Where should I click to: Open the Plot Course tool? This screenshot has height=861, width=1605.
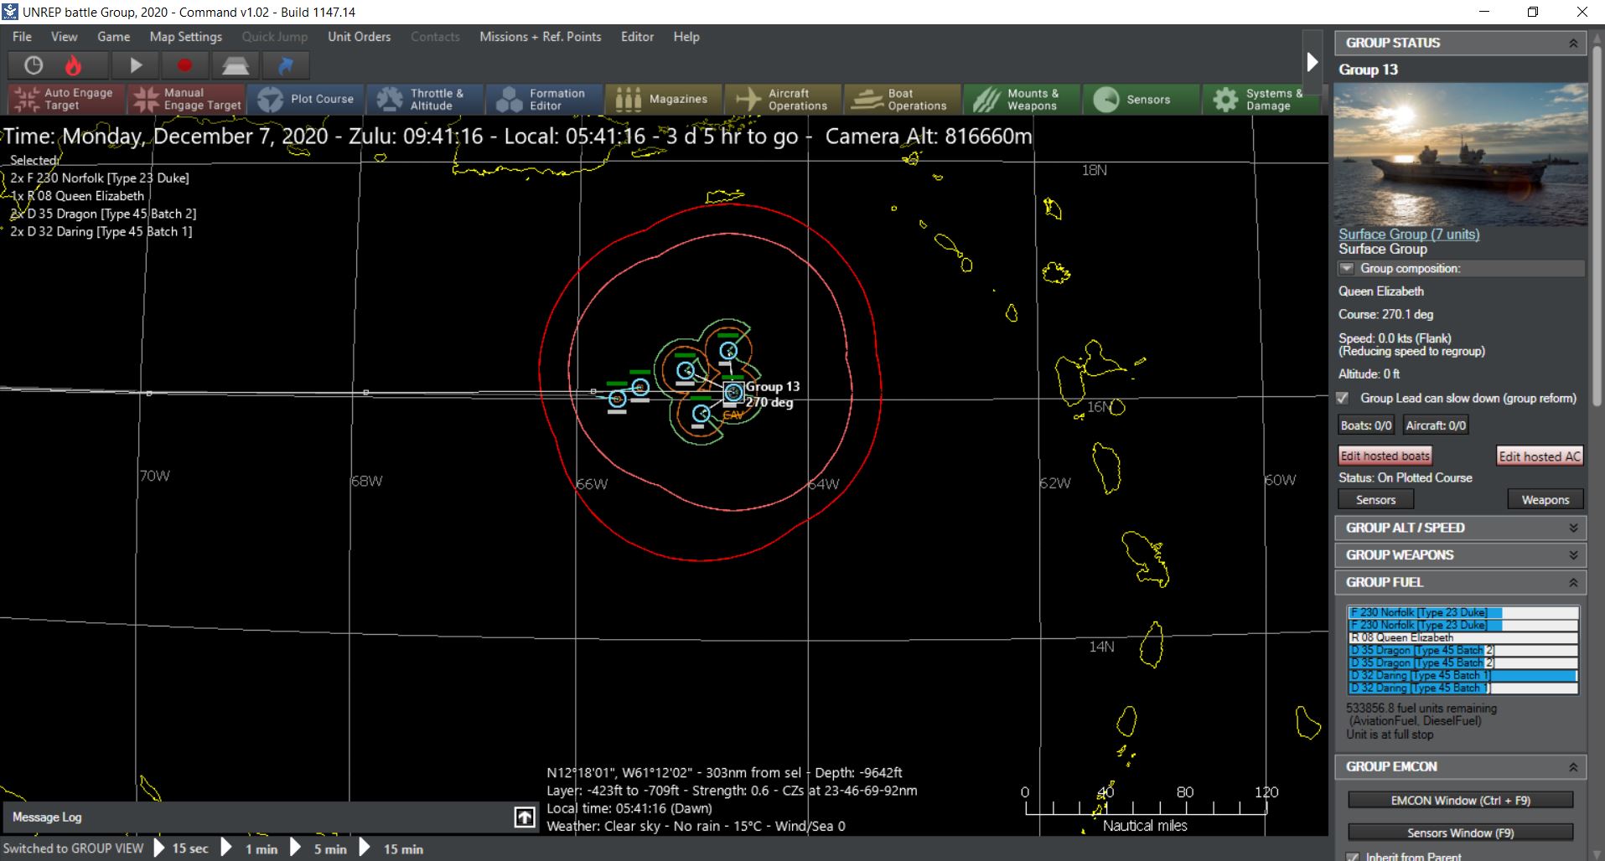pyautogui.click(x=306, y=99)
